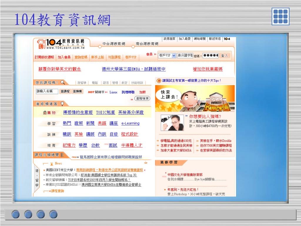Click the Linux hot keyword link
Screen dimensions: 301x226
(x=113, y=92)
